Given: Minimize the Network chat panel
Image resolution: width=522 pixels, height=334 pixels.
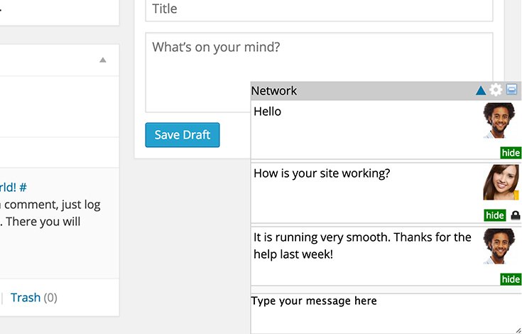Looking at the screenshot, I should click(x=511, y=90).
